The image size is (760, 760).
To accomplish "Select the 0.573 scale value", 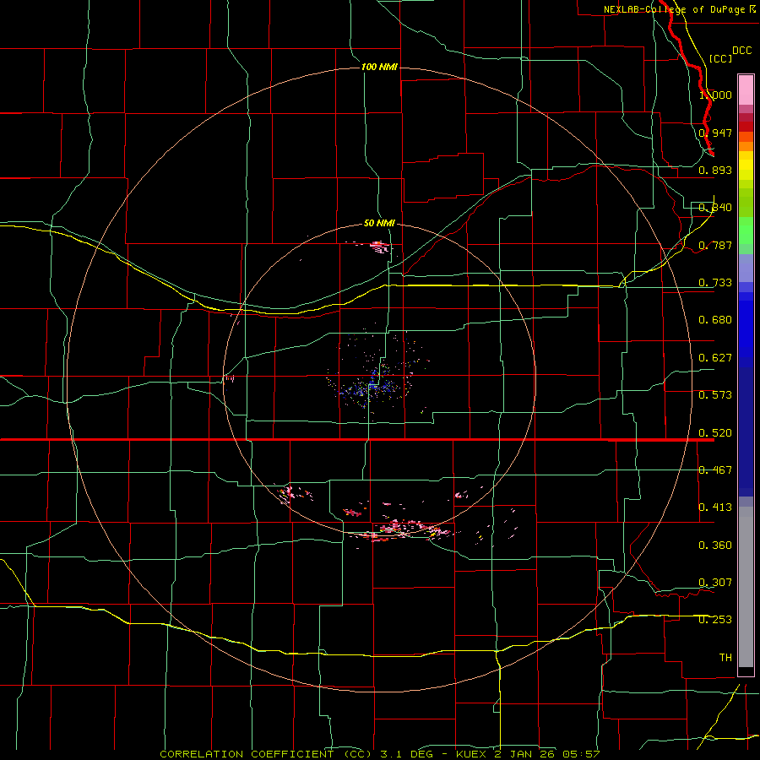I will [x=715, y=394].
